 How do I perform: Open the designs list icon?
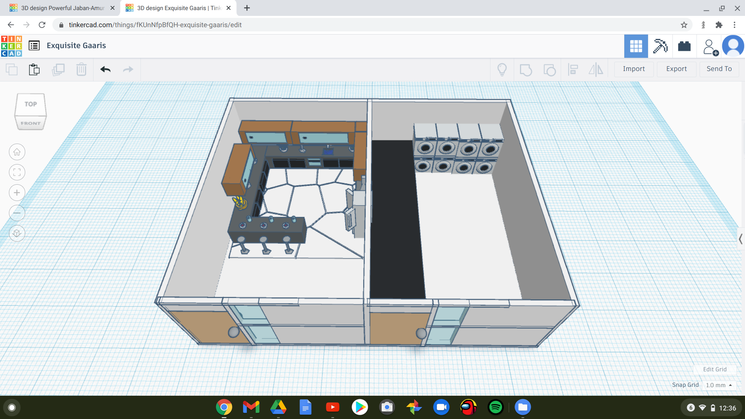click(34, 46)
